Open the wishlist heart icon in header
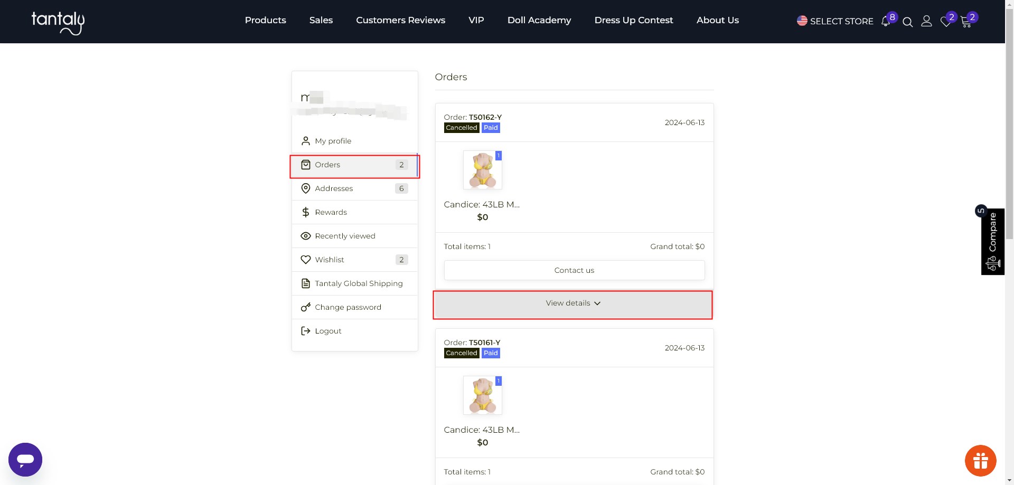Image resolution: width=1014 pixels, height=485 pixels. (945, 22)
